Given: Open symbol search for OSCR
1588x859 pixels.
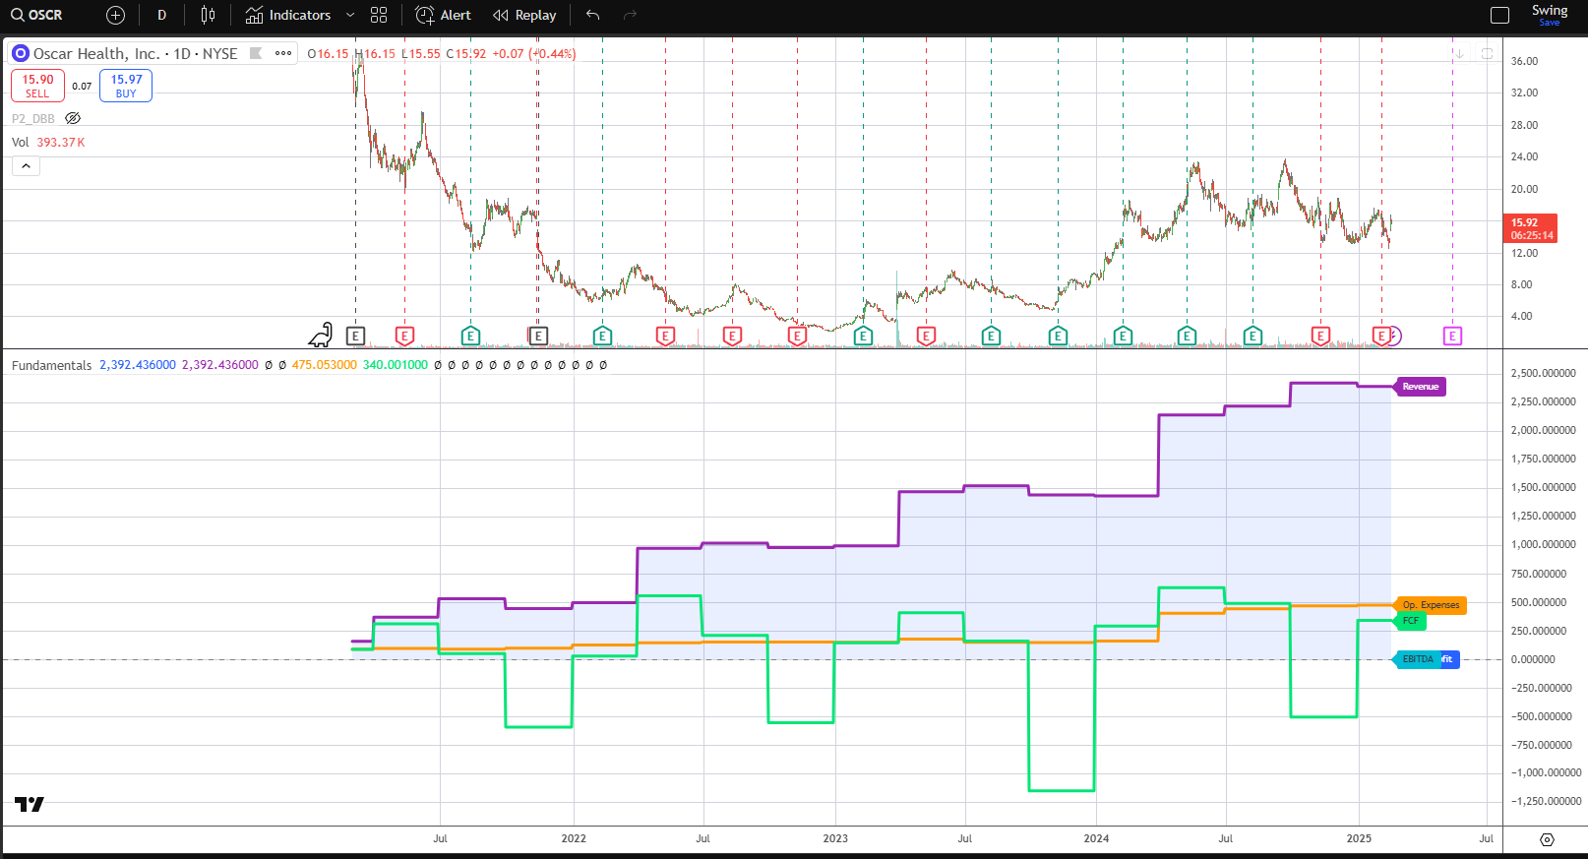Looking at the screenshot, I should point(37,15).
